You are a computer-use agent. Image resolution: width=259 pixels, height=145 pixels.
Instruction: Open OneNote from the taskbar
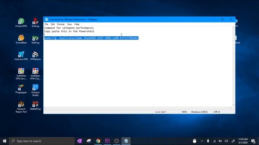(80, 141)
